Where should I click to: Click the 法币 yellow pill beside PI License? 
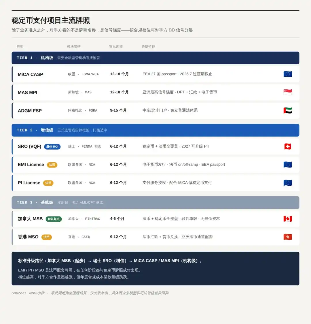tap(48, 183)
